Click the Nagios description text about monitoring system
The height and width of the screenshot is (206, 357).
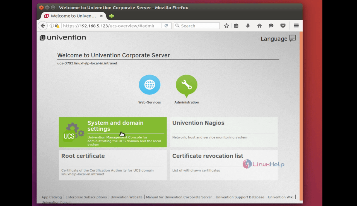point(209,137)
